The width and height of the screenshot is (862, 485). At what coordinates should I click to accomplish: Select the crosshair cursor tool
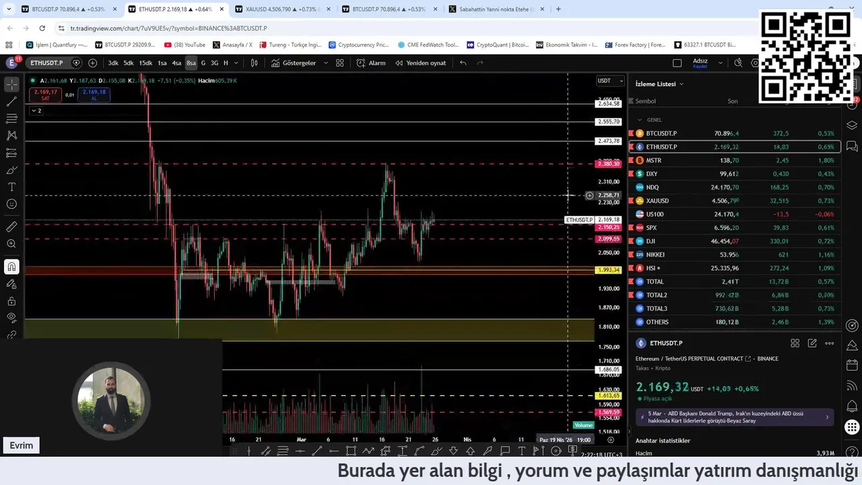coord(11,85)
